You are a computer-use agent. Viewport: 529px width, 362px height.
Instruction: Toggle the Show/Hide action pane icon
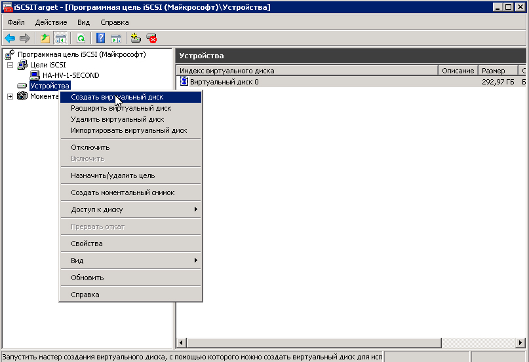116,39
